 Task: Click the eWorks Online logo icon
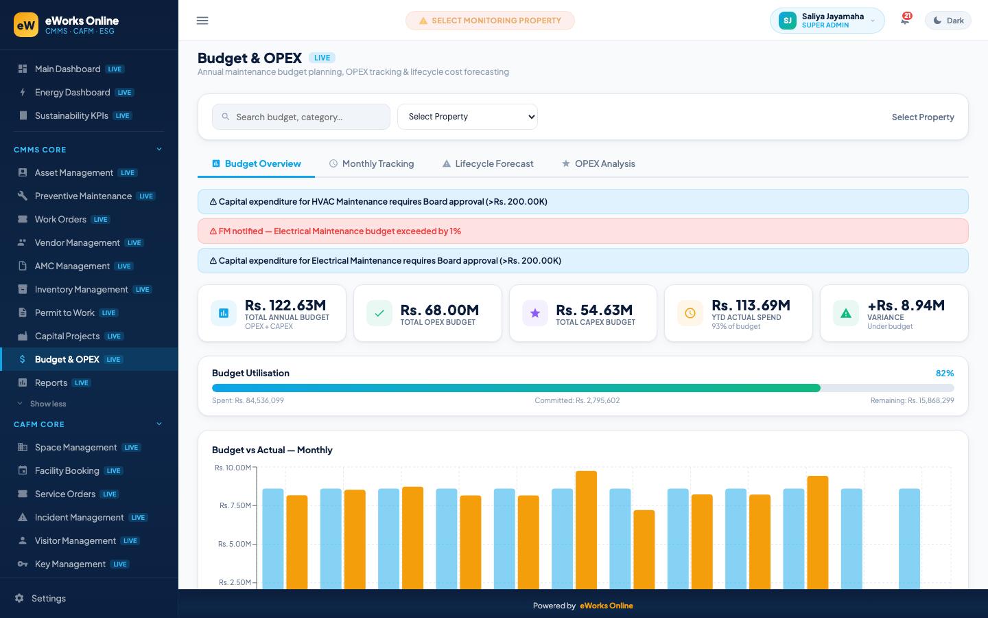tap(26, 25)
